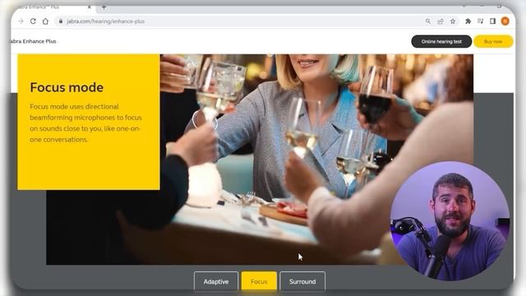
Task: Open the zoom magnifier icon in address bar
Action: click(x=428, y=21)
